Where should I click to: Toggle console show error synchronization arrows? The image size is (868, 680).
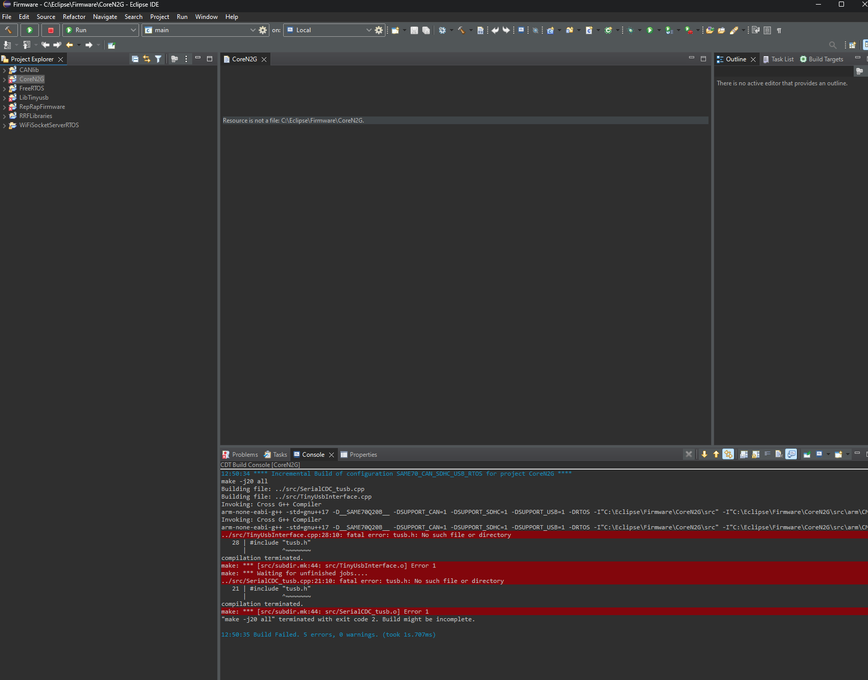tap(728, 454)
